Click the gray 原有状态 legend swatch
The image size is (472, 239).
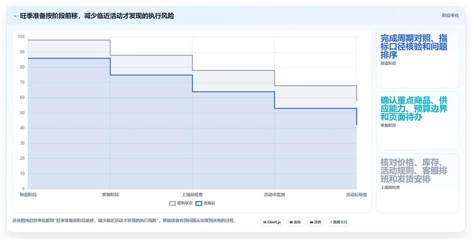click(x=173, y=203)
